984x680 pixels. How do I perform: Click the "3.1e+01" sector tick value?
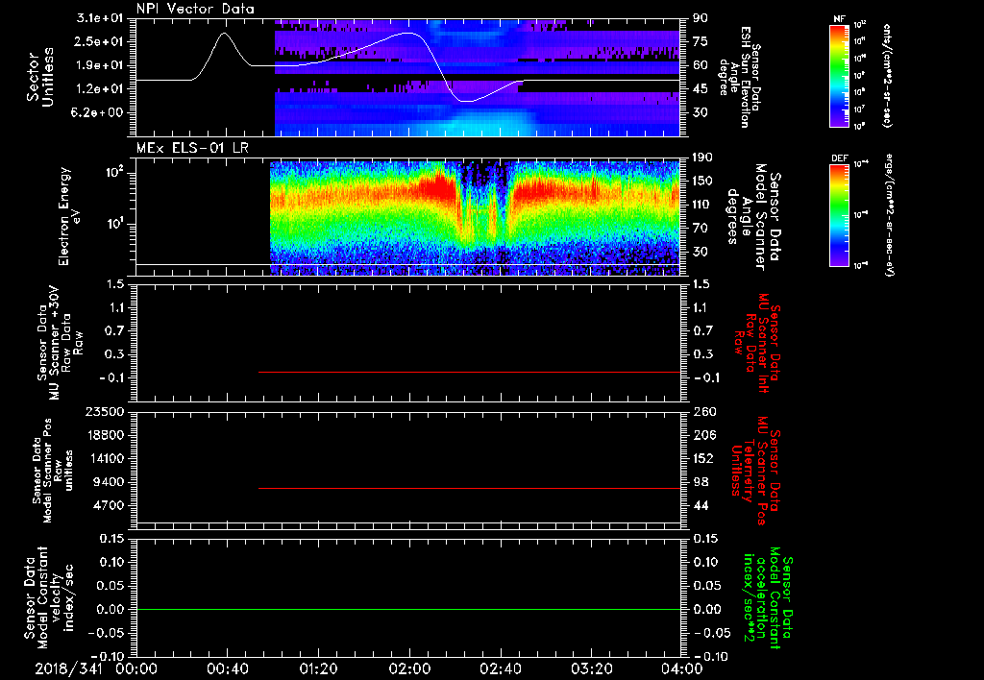[100, 18]
